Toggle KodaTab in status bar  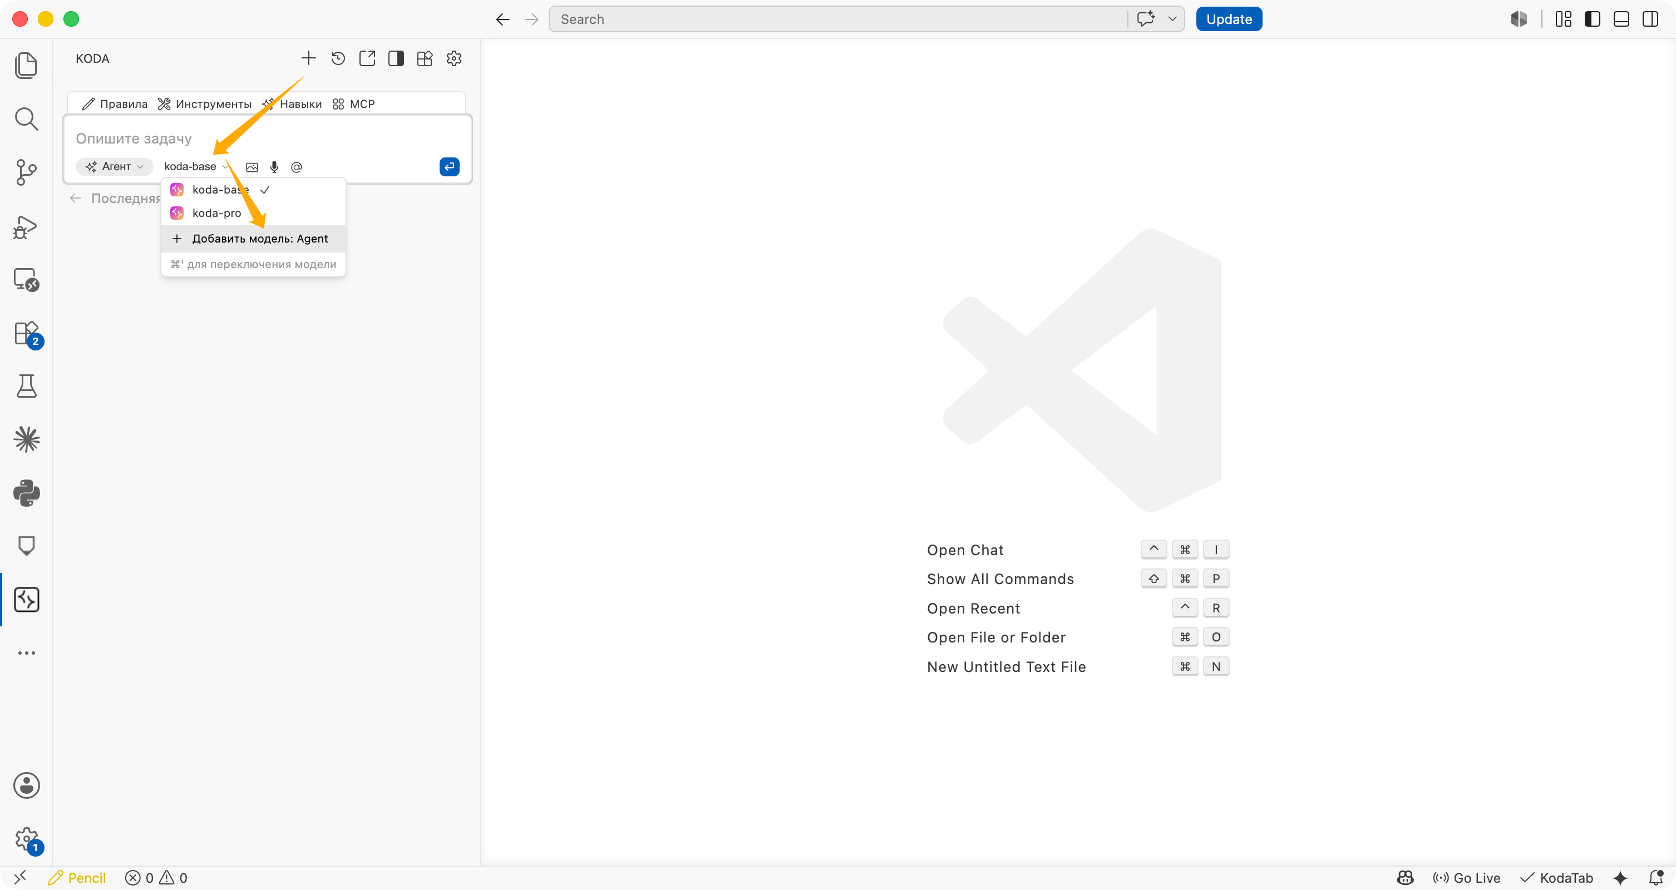(1556, 878)
